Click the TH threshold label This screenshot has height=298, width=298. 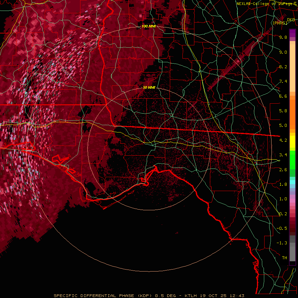coord(284,258)
